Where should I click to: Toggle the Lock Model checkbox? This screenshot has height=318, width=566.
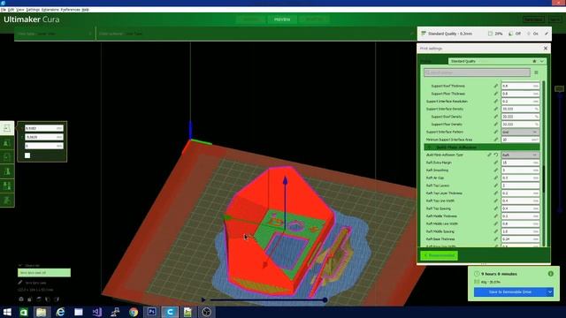point(27,155)
